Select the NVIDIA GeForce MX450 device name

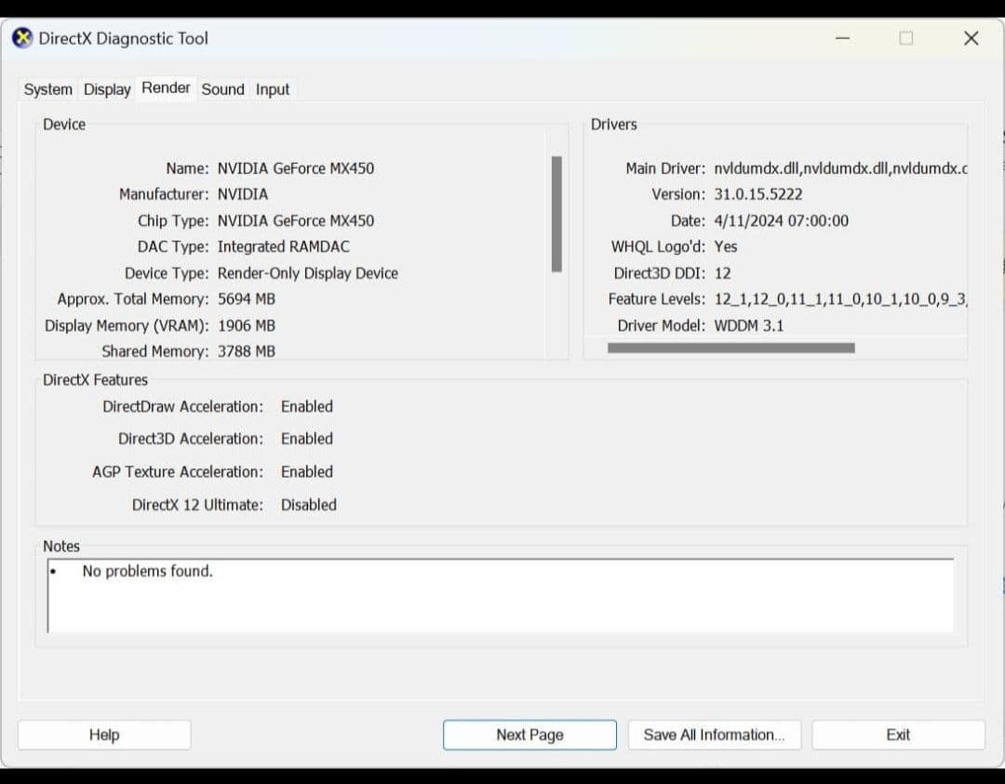(296, 169)
